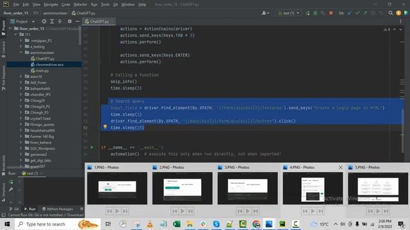Click the intention lightbulb in gutter

[105, 126]
